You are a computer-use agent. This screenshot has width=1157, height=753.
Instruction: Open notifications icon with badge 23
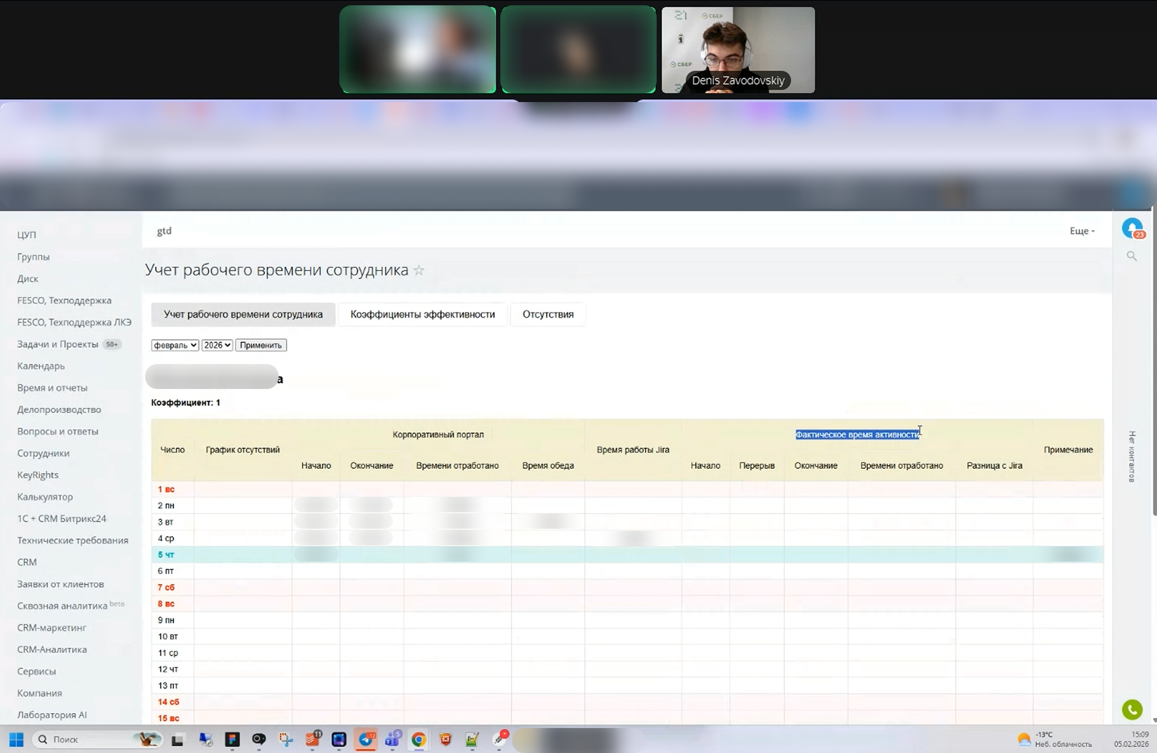click(x=1132, y=229)
